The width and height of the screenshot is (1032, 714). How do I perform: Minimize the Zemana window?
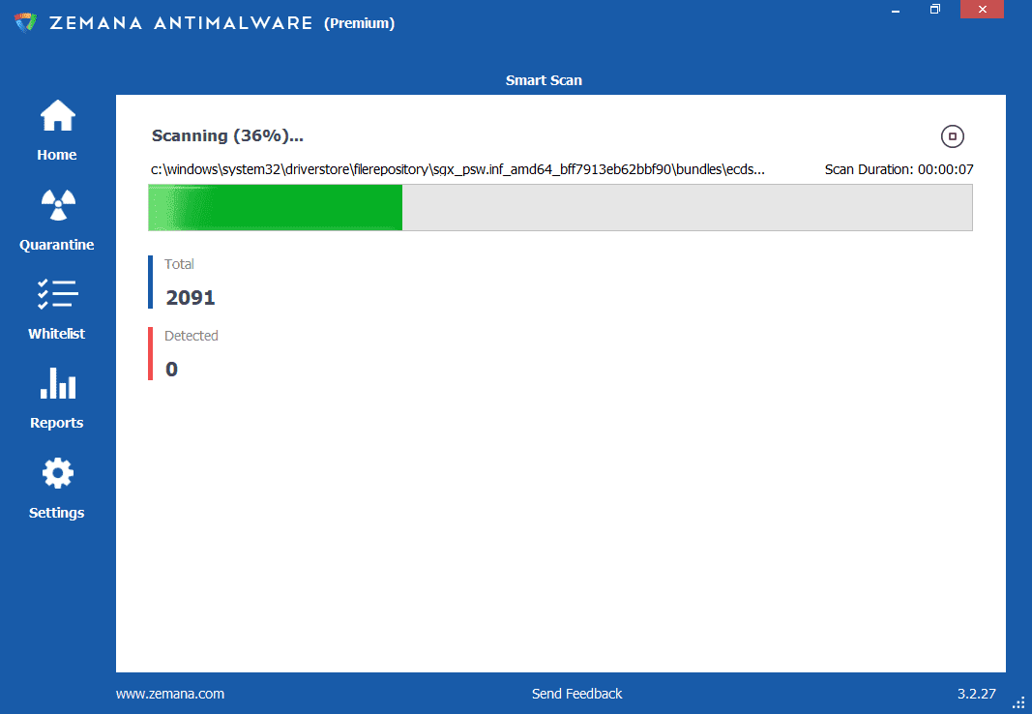coord(896,10)
